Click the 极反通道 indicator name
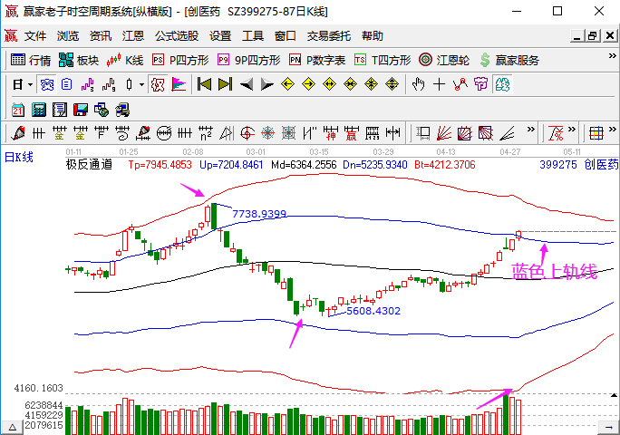Screen dimensions: 620x435 (x=89, y=165)
